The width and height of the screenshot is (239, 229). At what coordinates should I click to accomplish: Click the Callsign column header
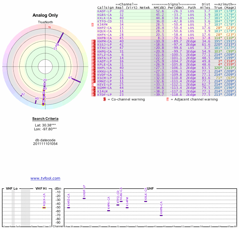(x=105, y=7)
